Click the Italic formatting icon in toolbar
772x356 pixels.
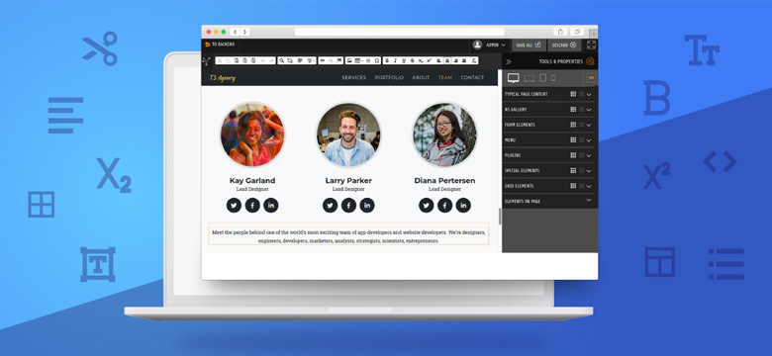(395, 60)
